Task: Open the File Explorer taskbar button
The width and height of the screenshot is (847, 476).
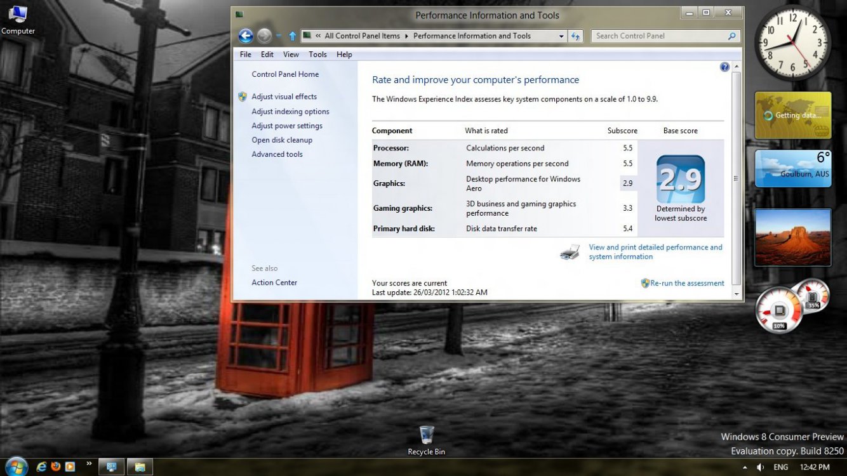Action: click(140, 467)
